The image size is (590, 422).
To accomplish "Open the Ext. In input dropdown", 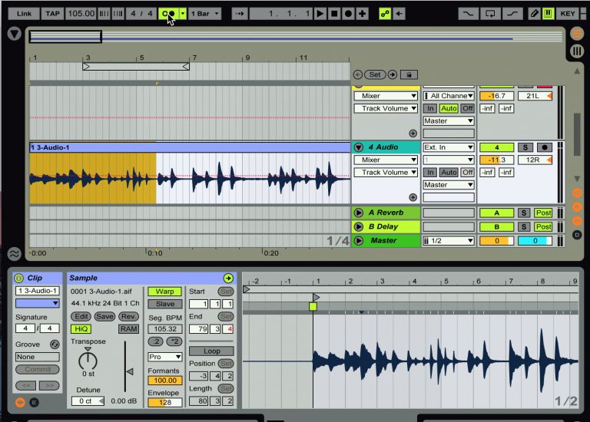I will tap(449, 147).
